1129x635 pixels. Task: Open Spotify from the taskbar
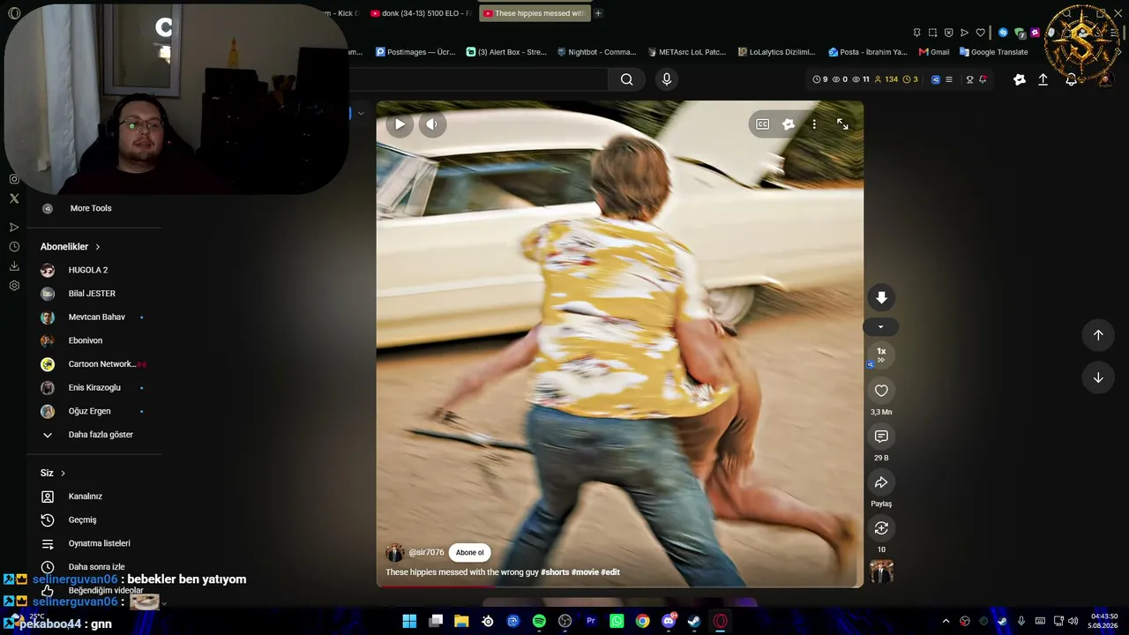(539, 621)
